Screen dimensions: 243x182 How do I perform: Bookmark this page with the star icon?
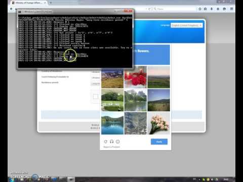pyautogui.click(x=200, y=9)
